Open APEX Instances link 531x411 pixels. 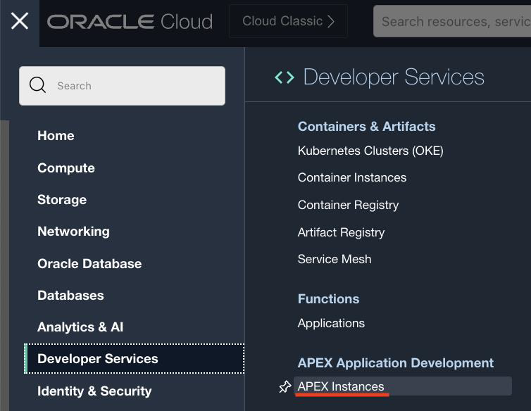(x=341, y=386)
